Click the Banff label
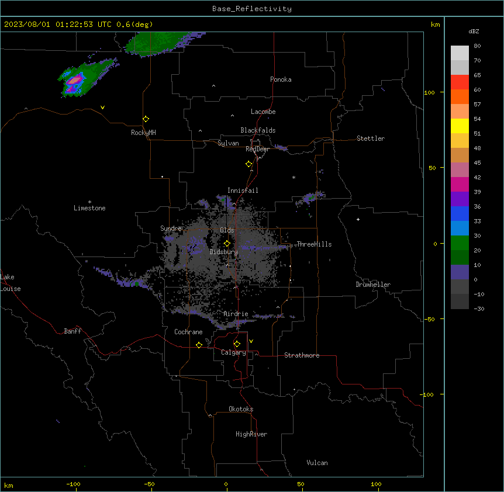Viewport: 504px width, 492px height. 73,331
